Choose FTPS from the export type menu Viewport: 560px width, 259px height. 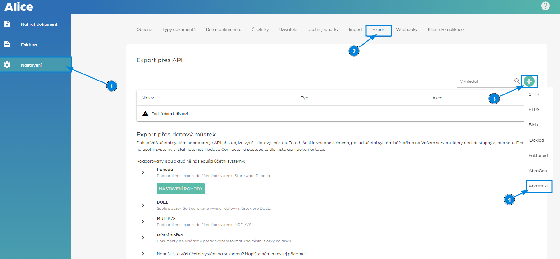click(x=534, y=109)
